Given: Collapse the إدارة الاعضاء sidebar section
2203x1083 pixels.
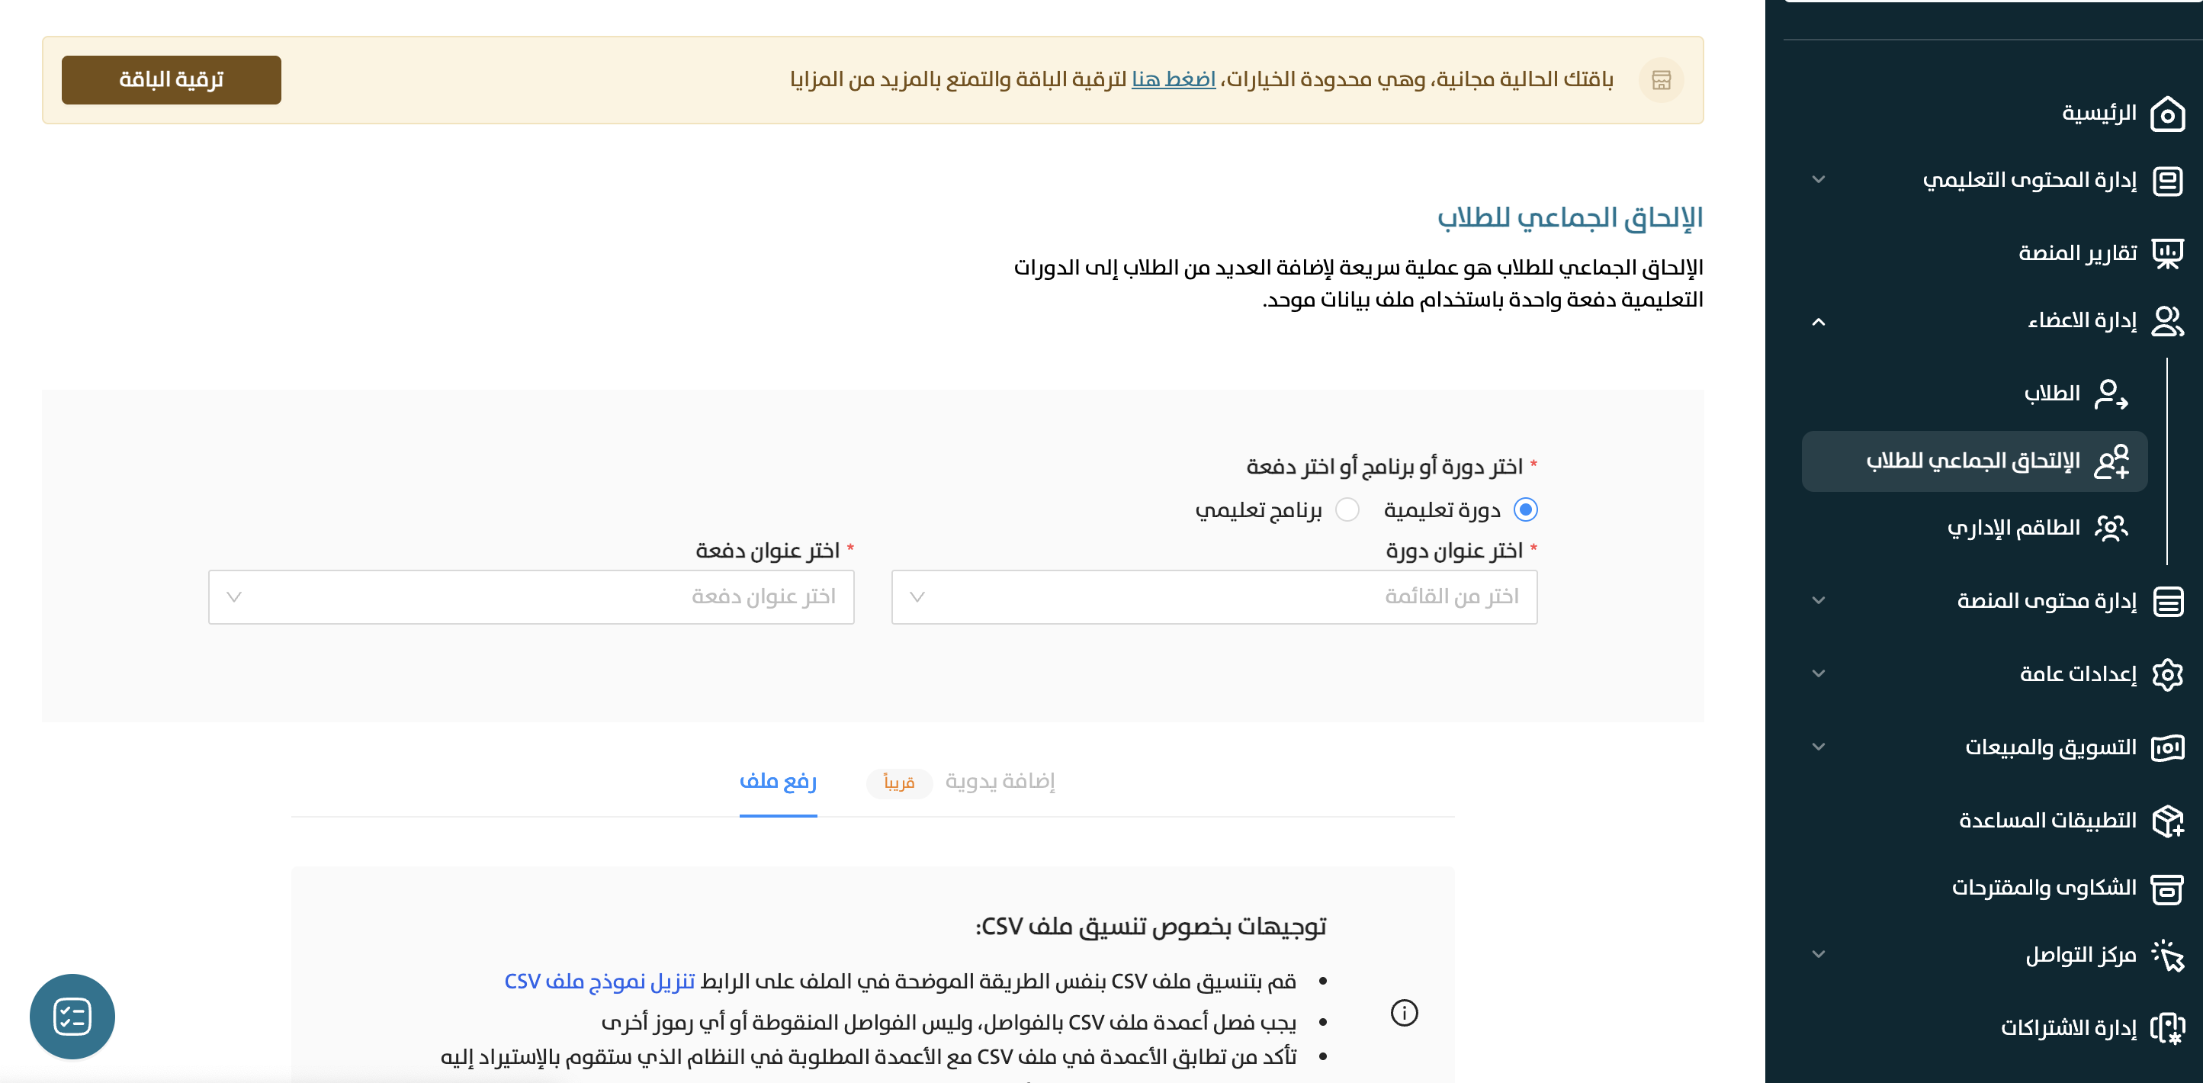Looking at the screenshot, I should click(1819, 322).
